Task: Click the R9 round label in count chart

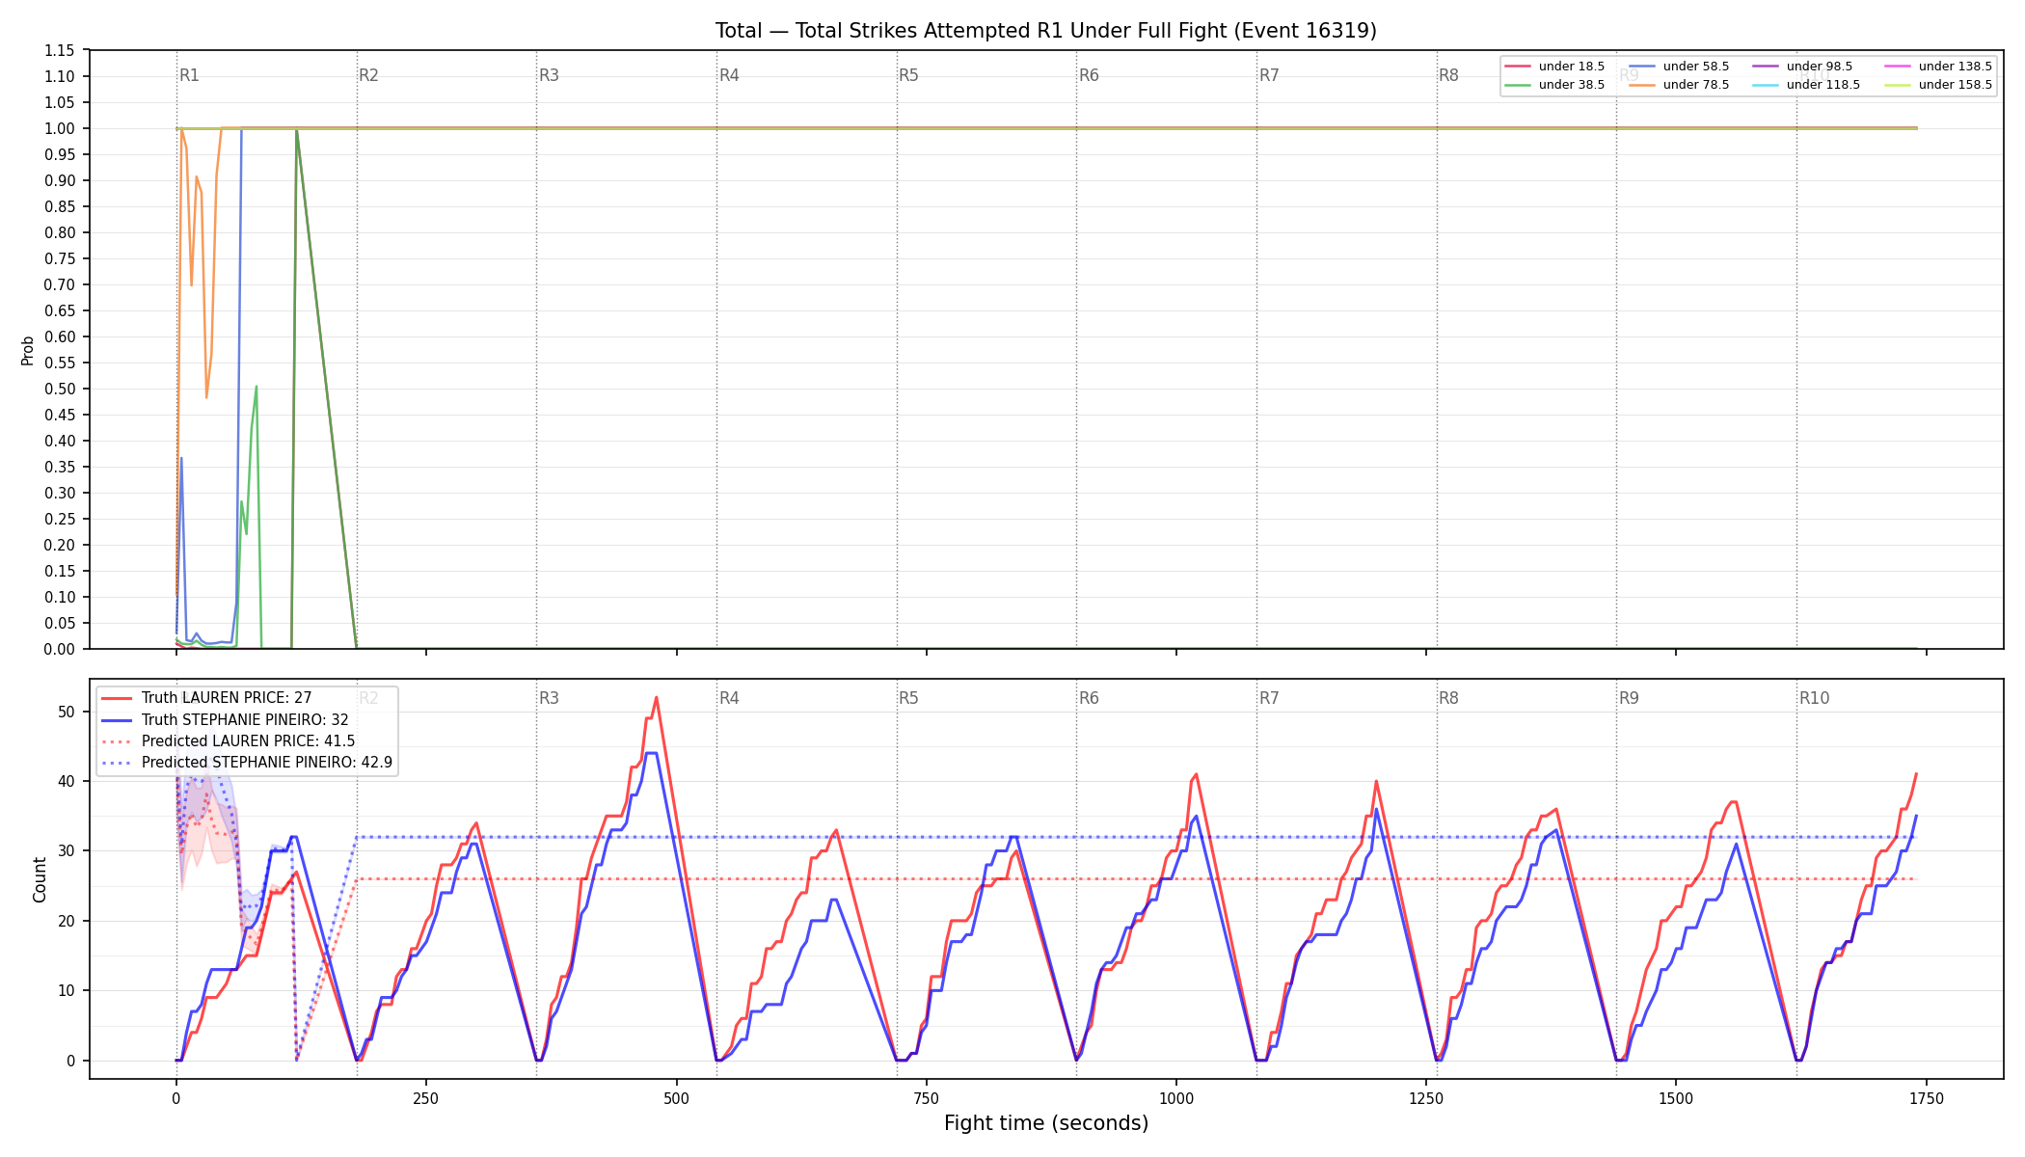Action: point(1629,698)
